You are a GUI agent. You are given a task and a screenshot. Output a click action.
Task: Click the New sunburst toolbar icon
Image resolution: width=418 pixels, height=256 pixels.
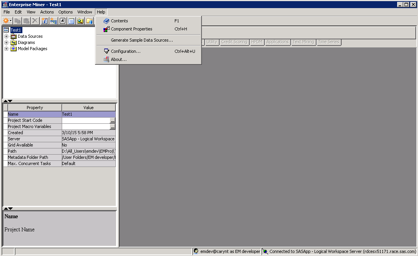click(6, 21)
